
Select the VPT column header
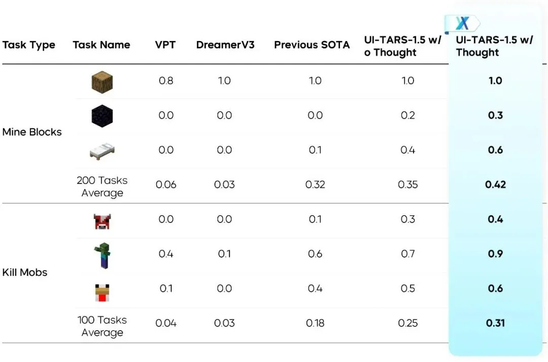click(165, 45)
